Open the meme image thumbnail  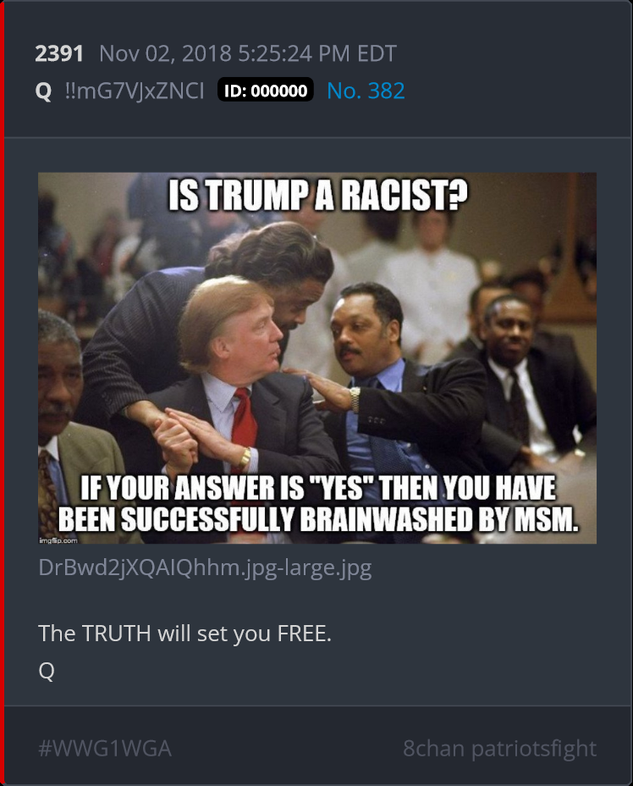(x=317, y=358)
